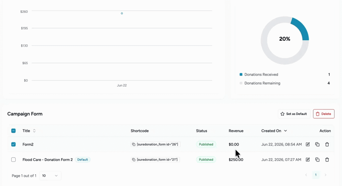Screen dimensions: 342x186
Task: Select the Flood Care Donation Form 2 checkbox
Action: 13,160
